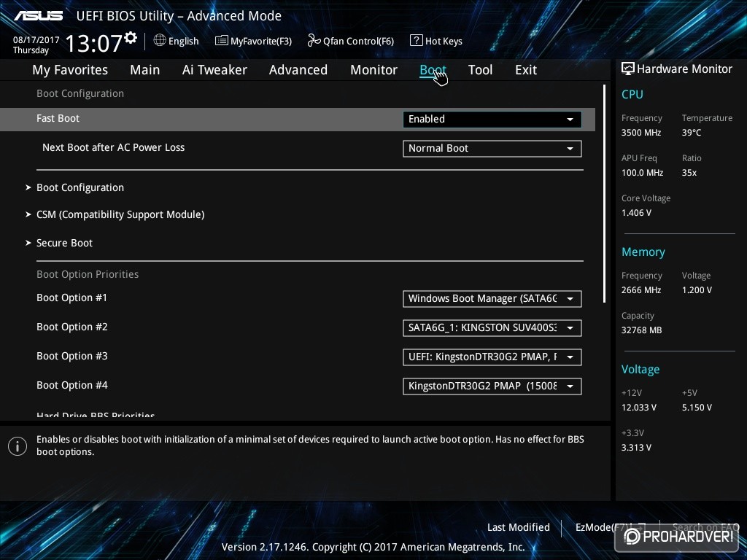Click the +5V reading 5.150 V
This screenshot has height=560, width=747.
697,408
